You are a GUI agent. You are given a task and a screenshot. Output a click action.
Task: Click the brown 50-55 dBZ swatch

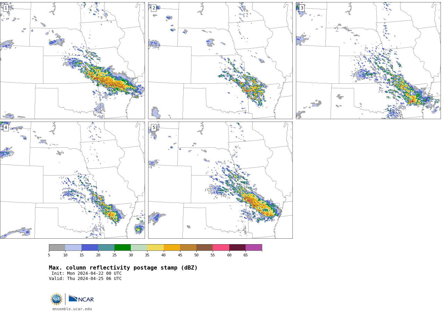pos(204,248)
